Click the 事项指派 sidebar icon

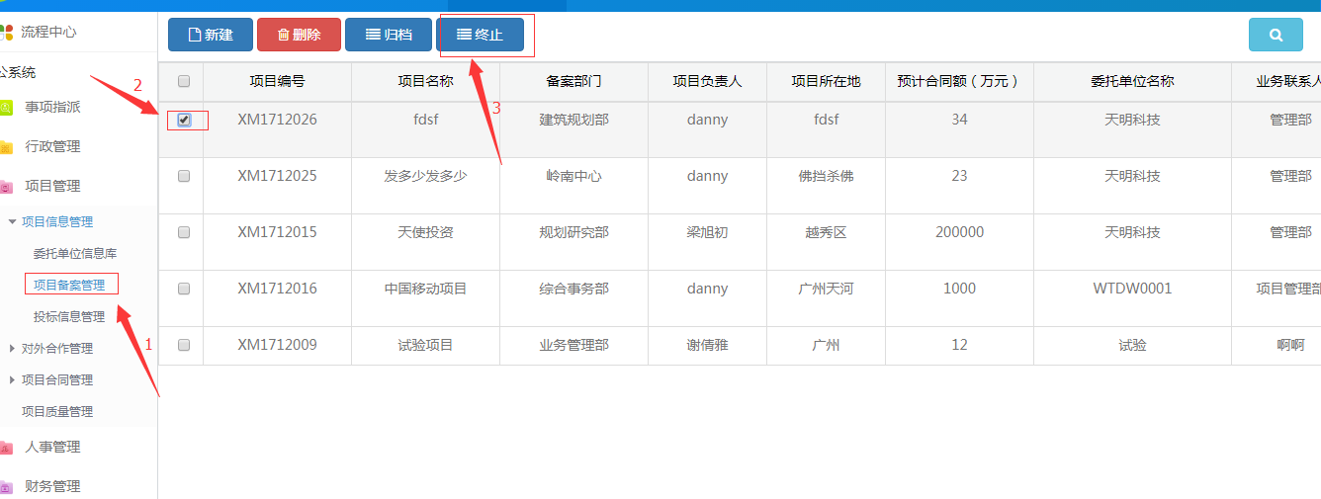[x=6, y=108]
